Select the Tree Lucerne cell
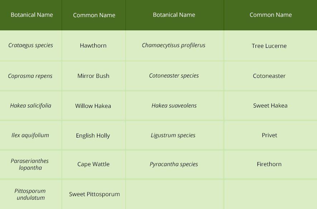This screenshot has height=209, width=317. pos(269,46)
